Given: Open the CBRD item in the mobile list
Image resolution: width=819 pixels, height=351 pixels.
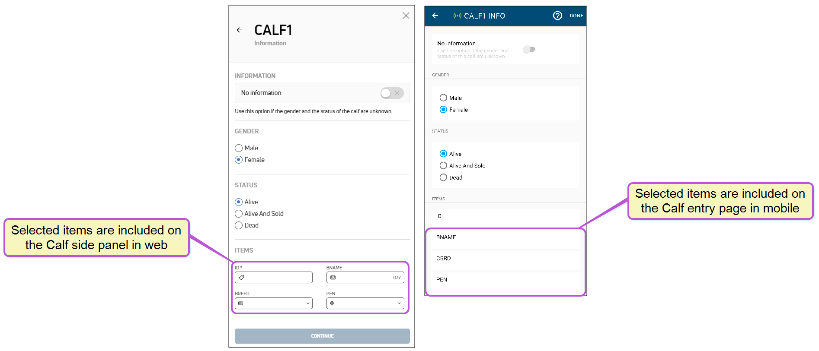Looking at the screenshot, I should [x=505, y=259].
